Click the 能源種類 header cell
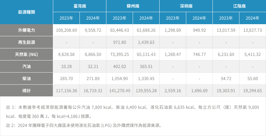The image size is (266, 136). (27, 12)
